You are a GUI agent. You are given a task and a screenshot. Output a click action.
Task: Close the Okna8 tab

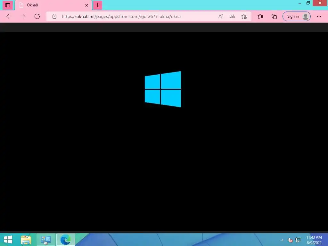point(86,5)
